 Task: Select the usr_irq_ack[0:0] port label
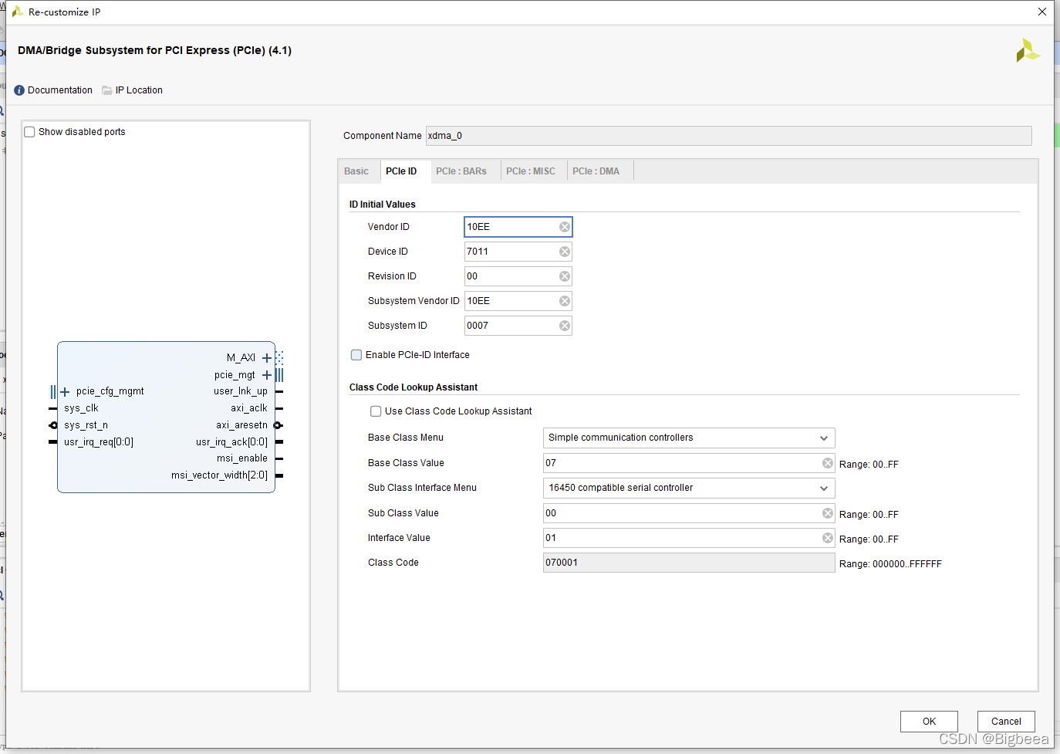[x=232, y=442]
